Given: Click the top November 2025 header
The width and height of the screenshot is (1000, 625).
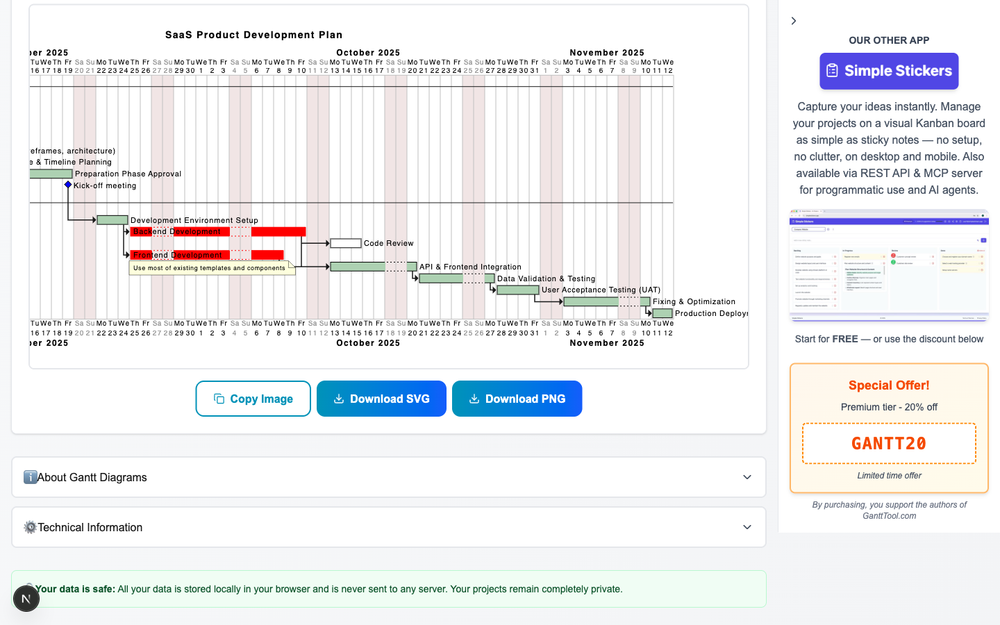Looking at the screenshot, I should pyautogui.click(x=607, y=53).
